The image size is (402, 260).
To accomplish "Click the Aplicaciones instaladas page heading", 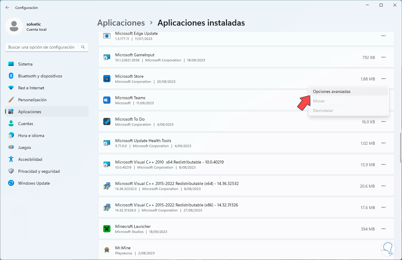I will [201, 23].
